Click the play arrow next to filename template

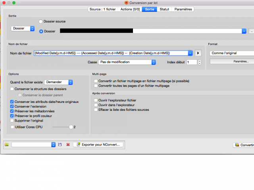click(x=198, y=53)
